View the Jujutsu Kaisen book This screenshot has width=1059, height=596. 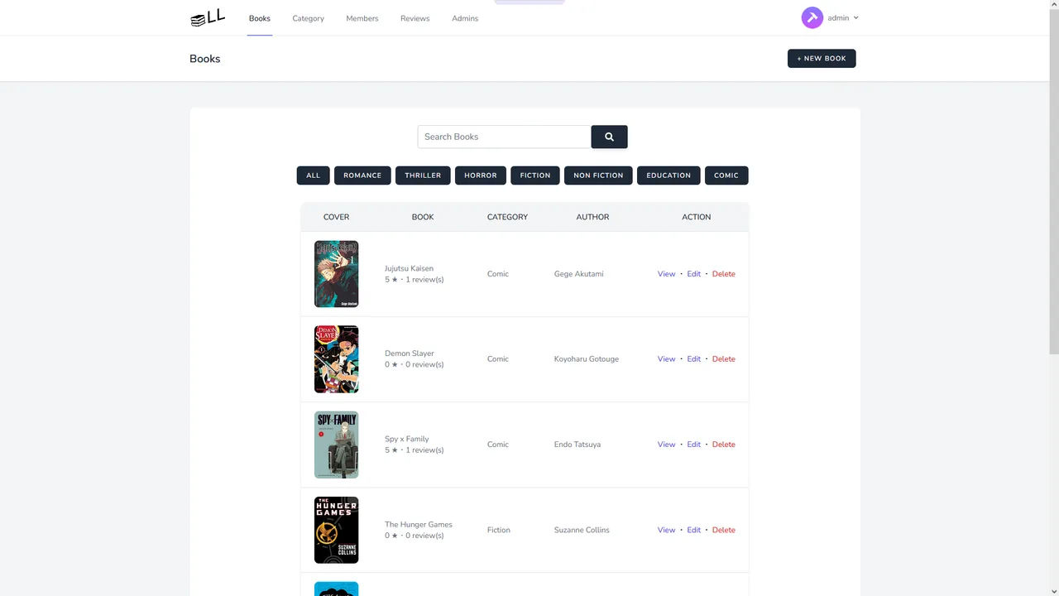[667, 274]
